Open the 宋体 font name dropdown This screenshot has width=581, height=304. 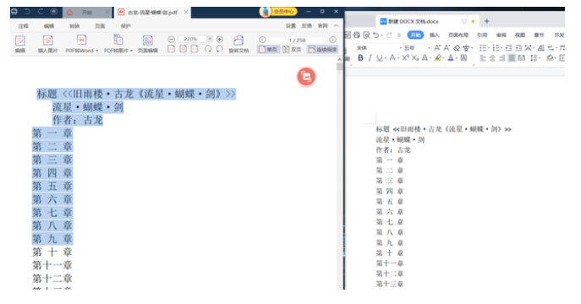pyautogui.click(x=379, y=47)
